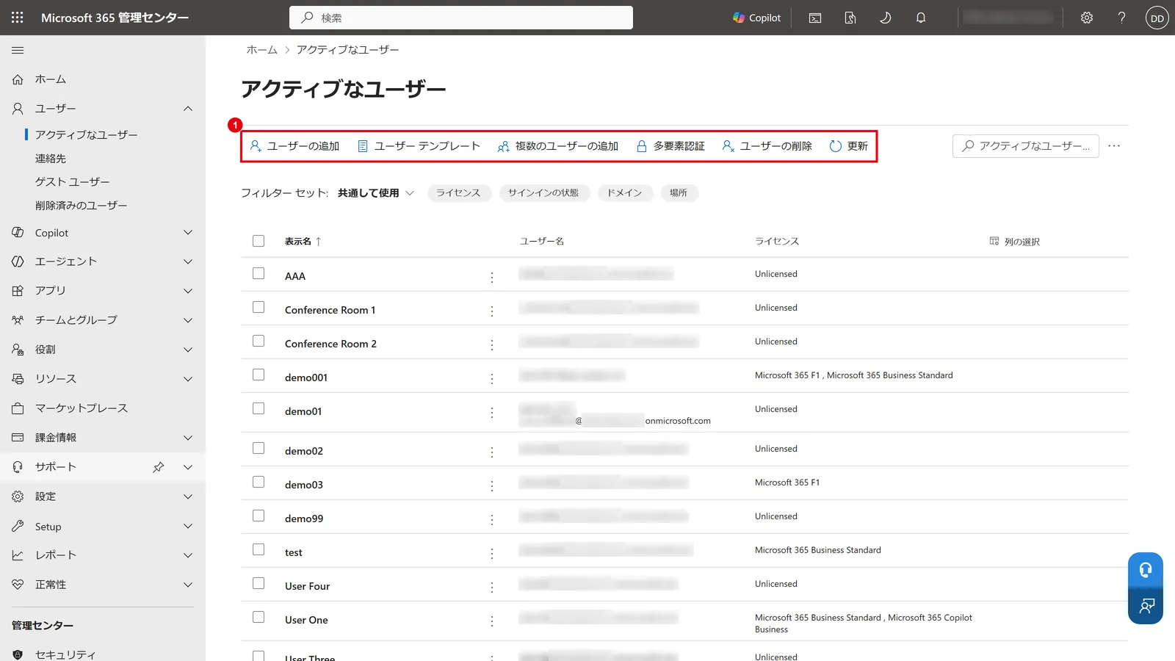The height and width of the screenshot is (661, 1175).
Task: Open ゲスト ユーザー page
Action: (x=73, y=182)
